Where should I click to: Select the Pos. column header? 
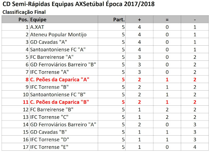tap(15, 20)
